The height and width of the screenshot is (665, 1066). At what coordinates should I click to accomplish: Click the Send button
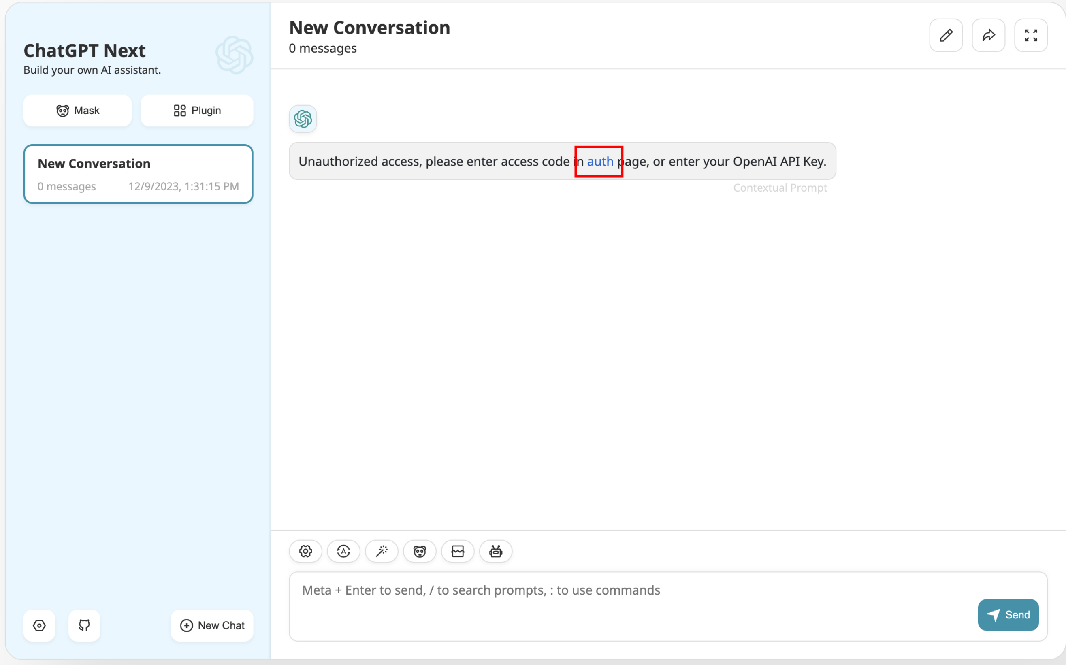coord(1008,614)
